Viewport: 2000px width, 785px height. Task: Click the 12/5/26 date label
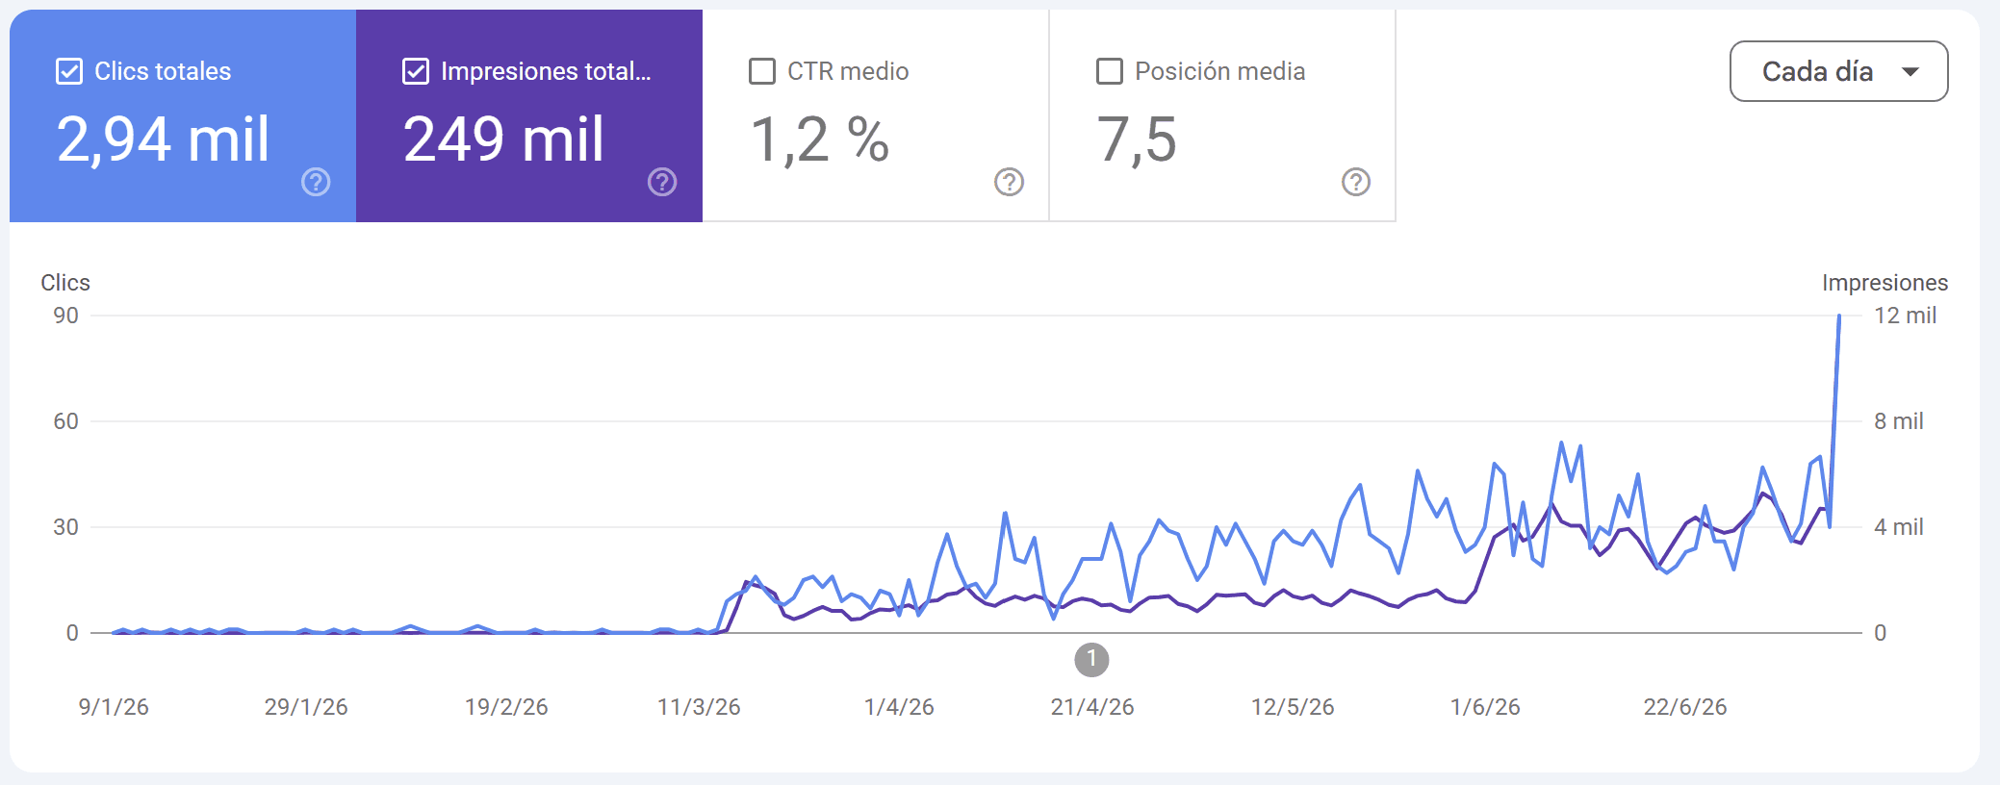pos(1293,707)
